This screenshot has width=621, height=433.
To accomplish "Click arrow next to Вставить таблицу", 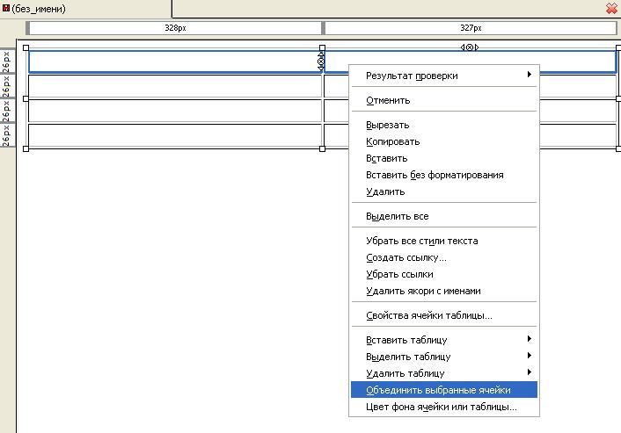I will coord(530,338).
